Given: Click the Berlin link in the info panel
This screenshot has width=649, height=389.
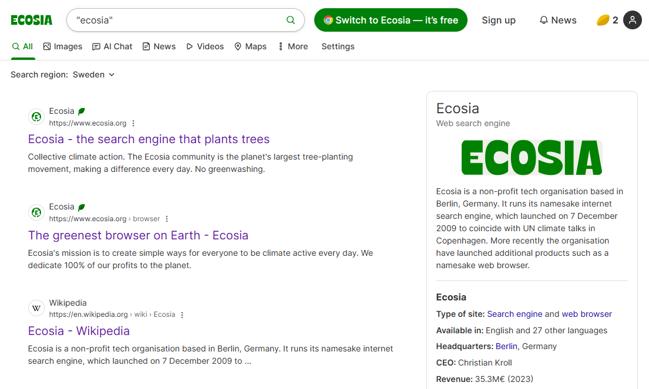Looking at the screenshot, I should pos(506,346).
